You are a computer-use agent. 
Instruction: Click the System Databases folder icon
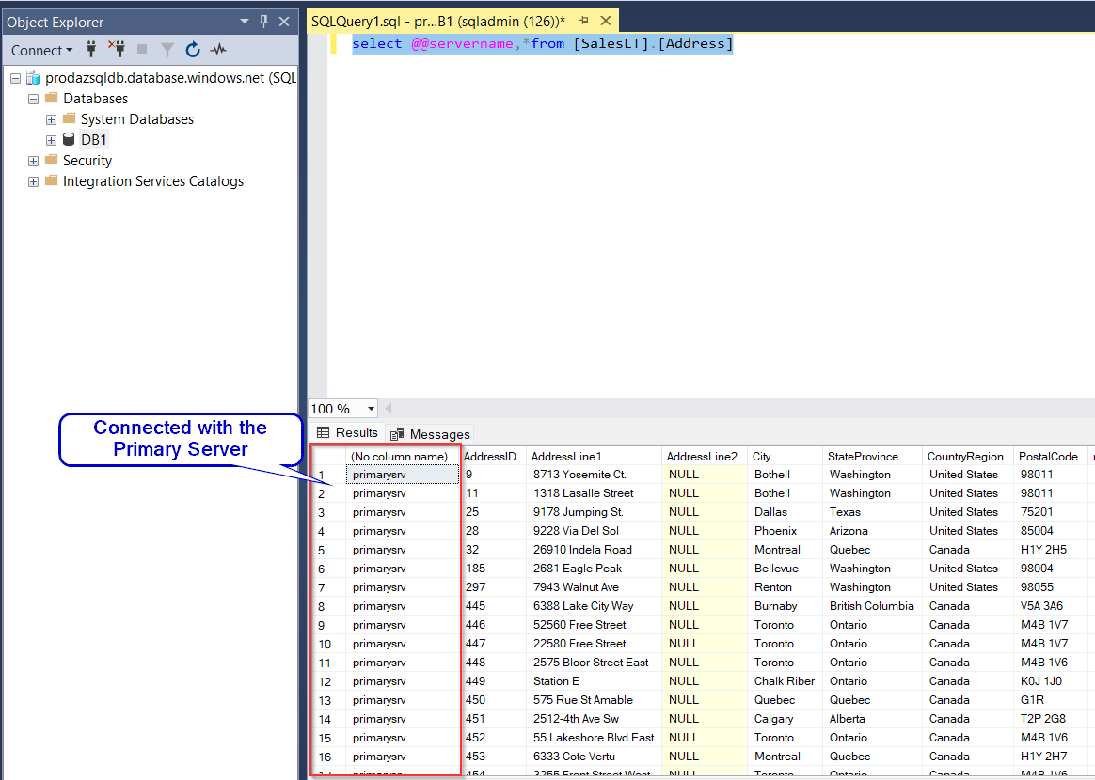coord(69,118)
